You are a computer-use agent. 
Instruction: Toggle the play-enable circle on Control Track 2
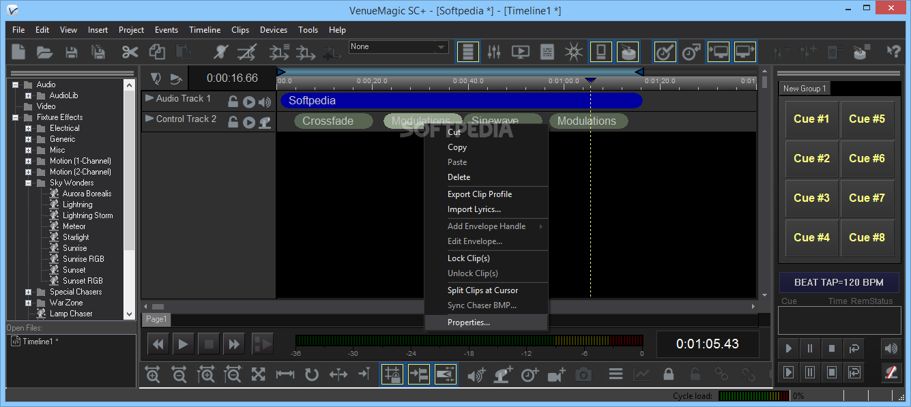[x=249, y=122]
